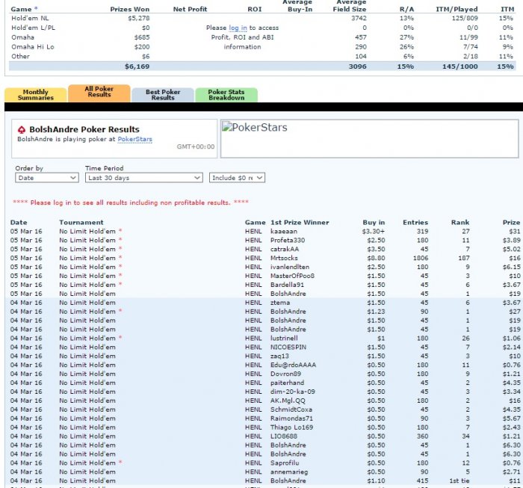Click the Entries column header
The image size is (523, 488).
[415, 222]
